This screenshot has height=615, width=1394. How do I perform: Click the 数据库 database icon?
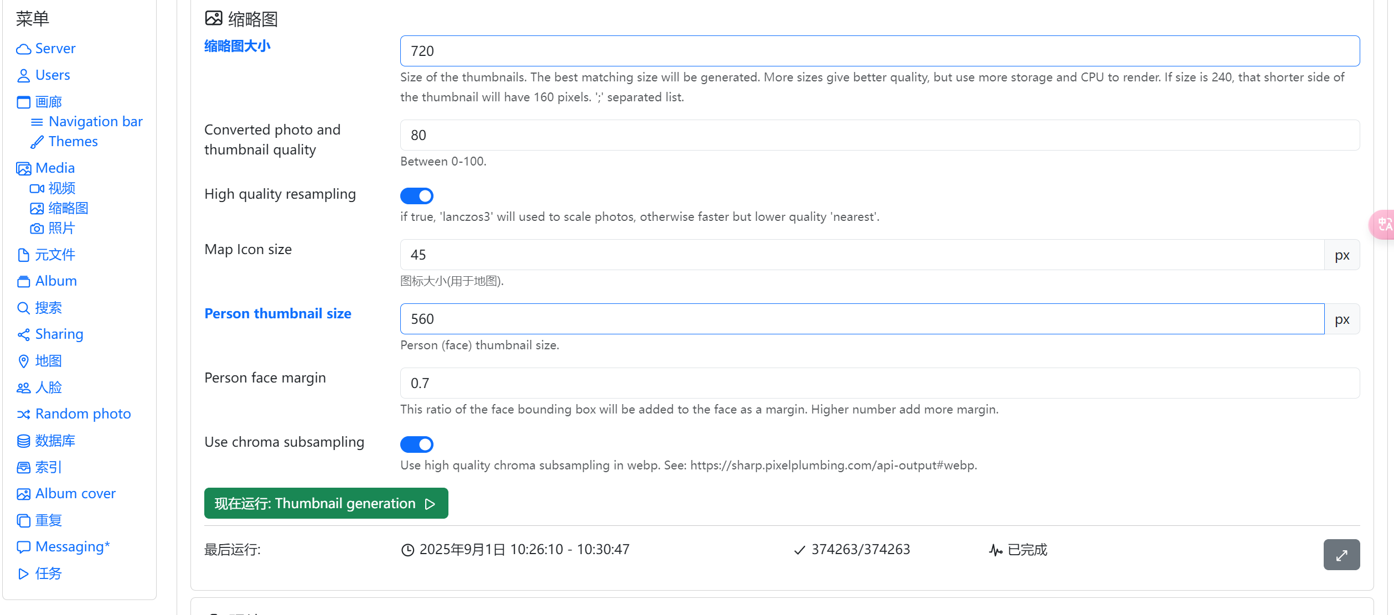click(23, 441)
